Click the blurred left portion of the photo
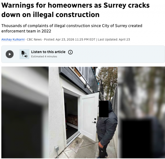This screenshot has height=159, width=165. click(x=25, y=112)
